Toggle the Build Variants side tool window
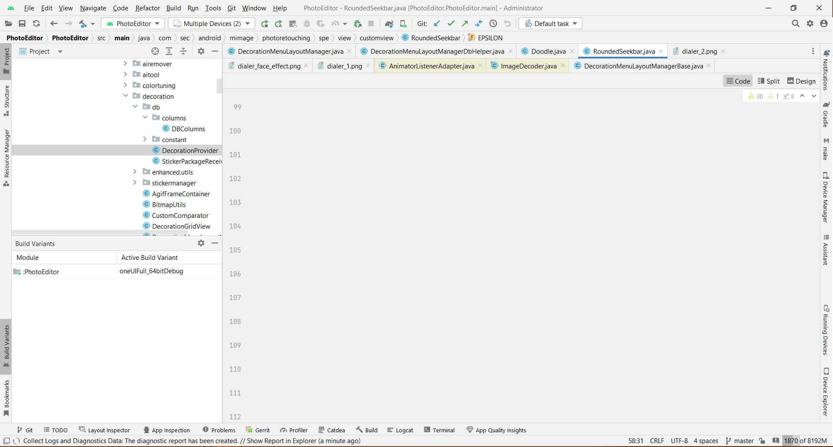833x447 pixels. 6,344
